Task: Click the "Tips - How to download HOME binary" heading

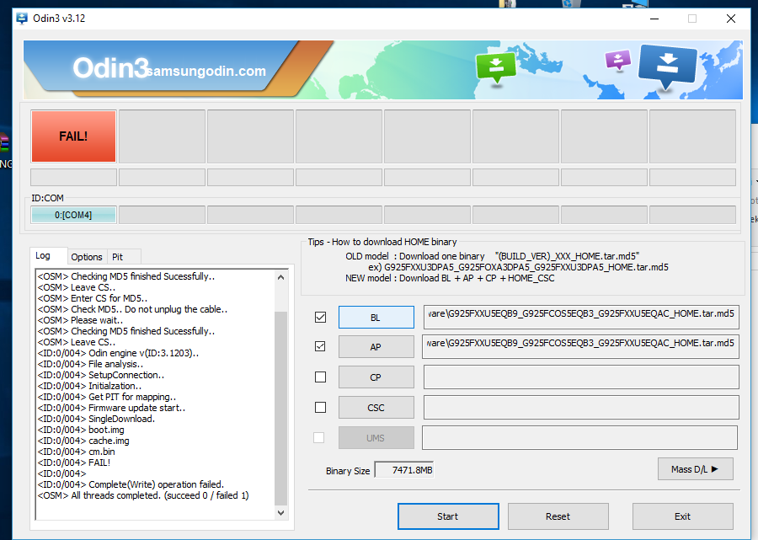Action: point(382,242)
